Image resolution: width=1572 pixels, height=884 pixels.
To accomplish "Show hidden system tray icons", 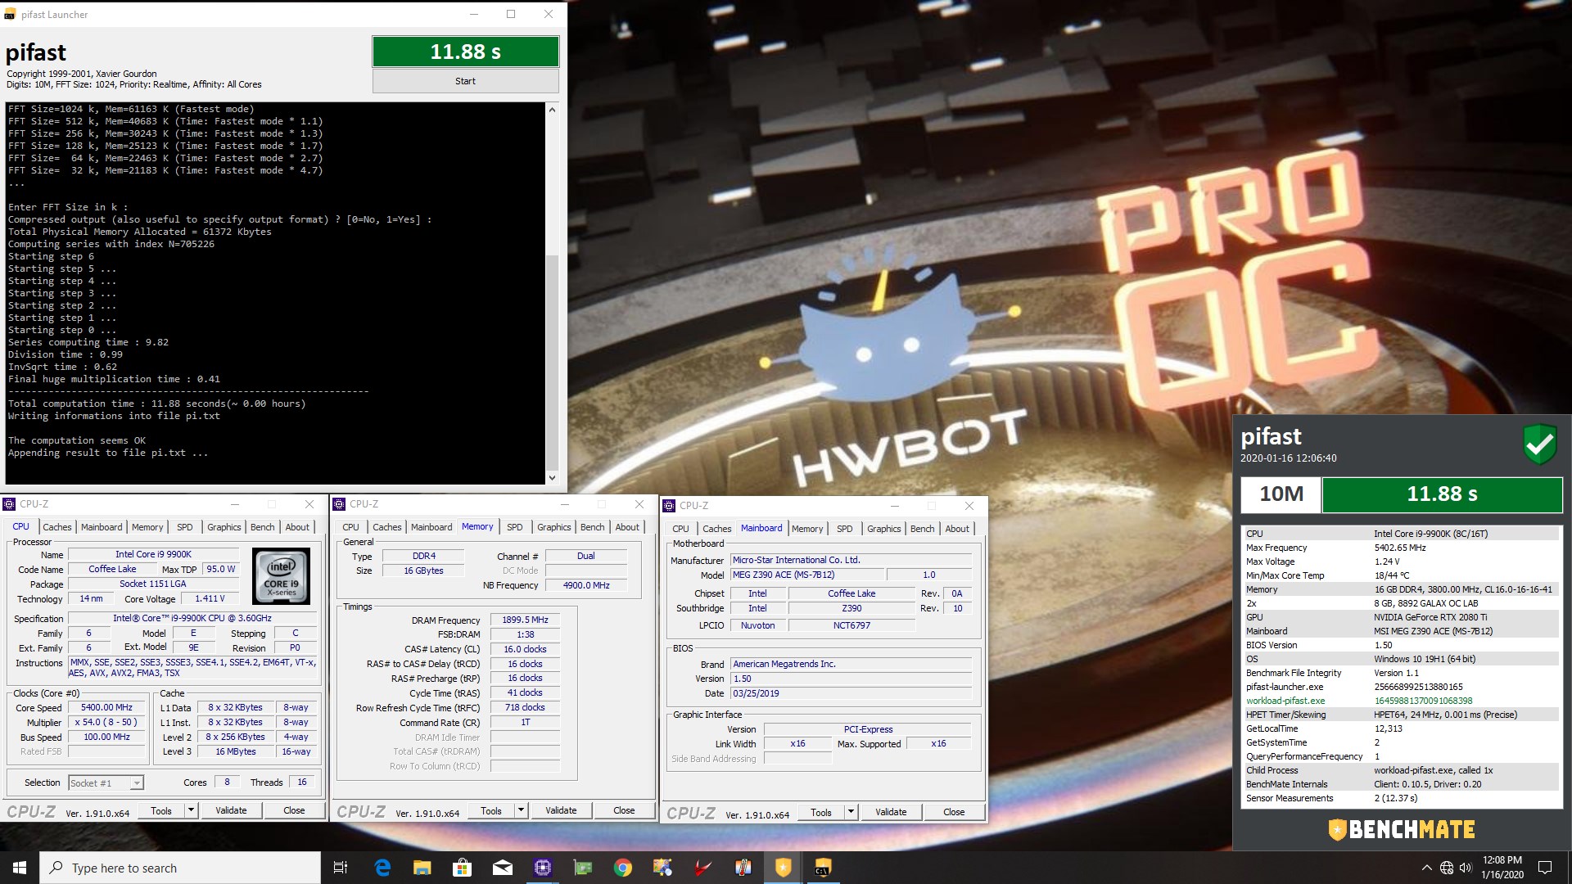I will point(1427,868).
